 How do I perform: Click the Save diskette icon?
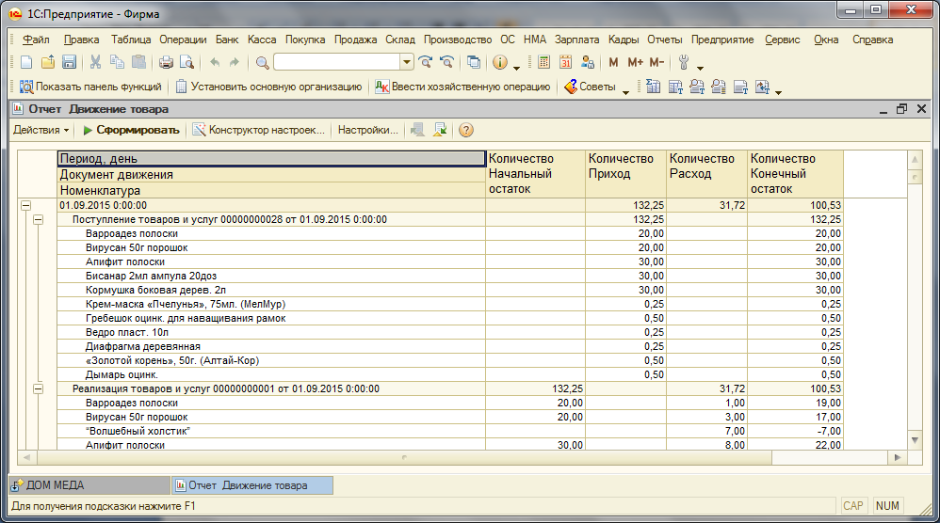(69, 62)
